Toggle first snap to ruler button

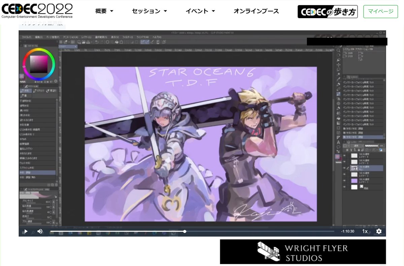tap(143, 42)
